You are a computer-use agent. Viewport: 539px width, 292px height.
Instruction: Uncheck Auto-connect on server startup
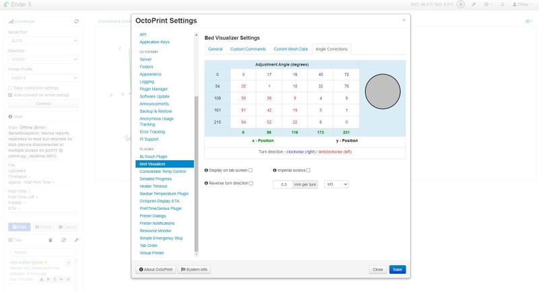(x=10, y=95)
